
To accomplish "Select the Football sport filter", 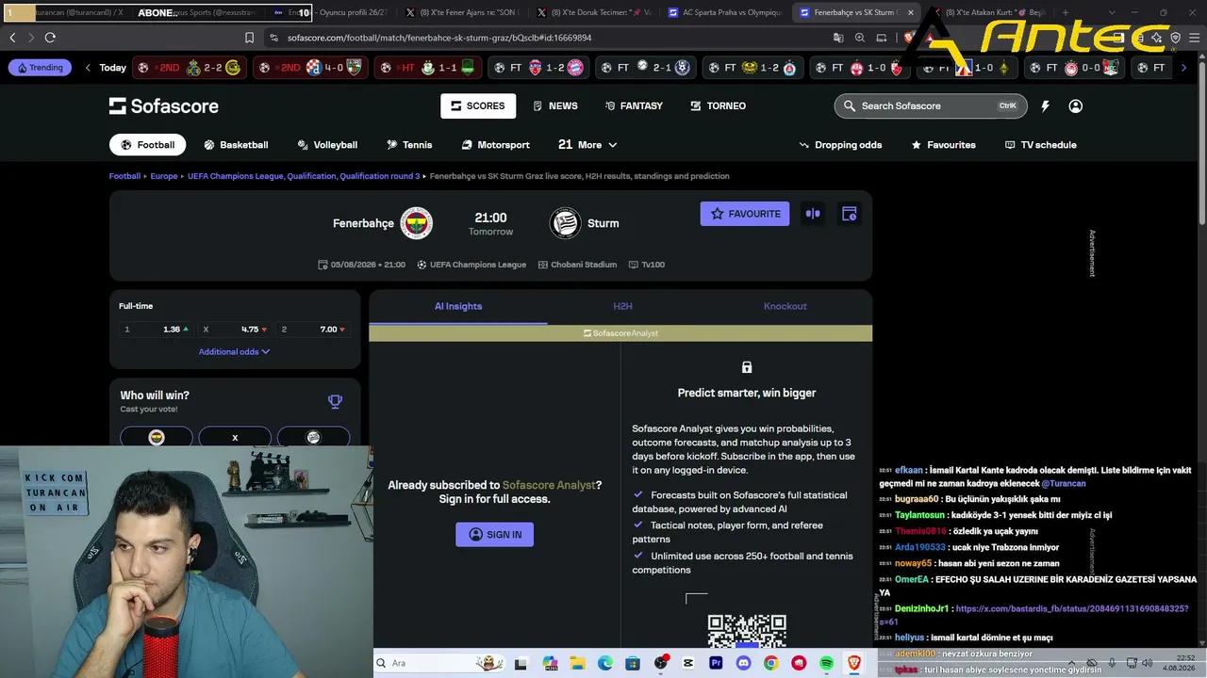I will pos(147,145).
